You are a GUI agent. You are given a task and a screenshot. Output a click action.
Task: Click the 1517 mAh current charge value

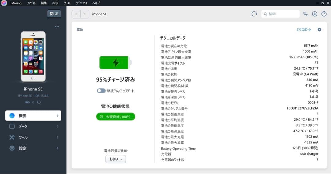(x=311, y=46)
